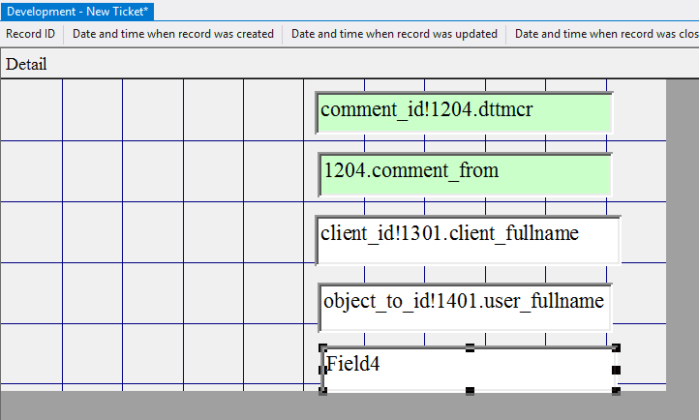699x420 pixels.
Task: Click Field4's top-left resize handle
Action: point(323,347)
